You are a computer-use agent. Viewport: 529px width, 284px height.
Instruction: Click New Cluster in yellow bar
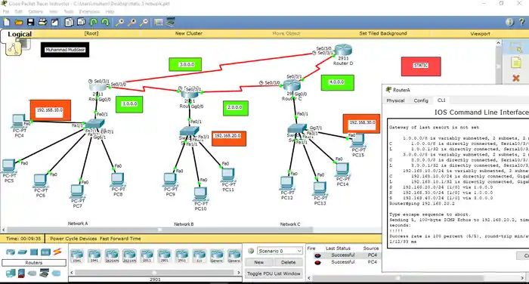pos(189,33)
